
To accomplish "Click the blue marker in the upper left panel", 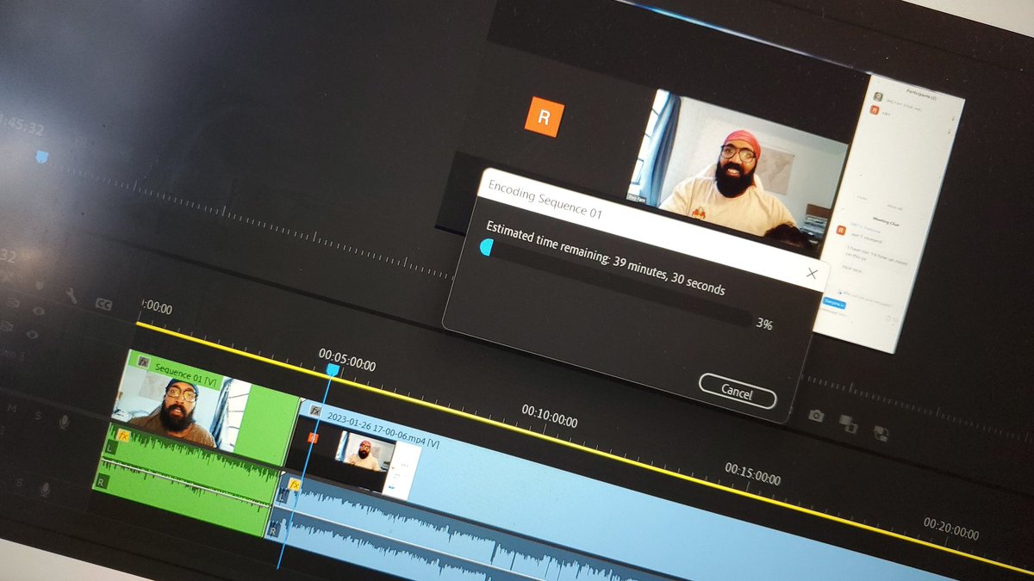I will [42, 157].
